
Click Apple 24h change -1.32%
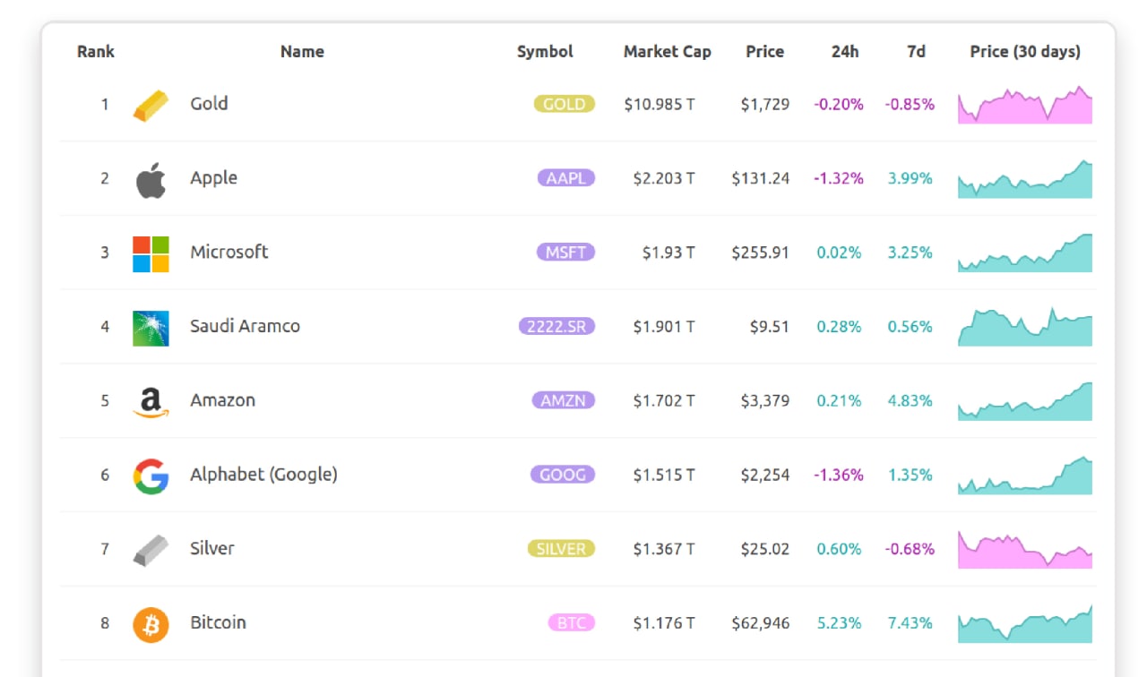[x=839, y=179]
